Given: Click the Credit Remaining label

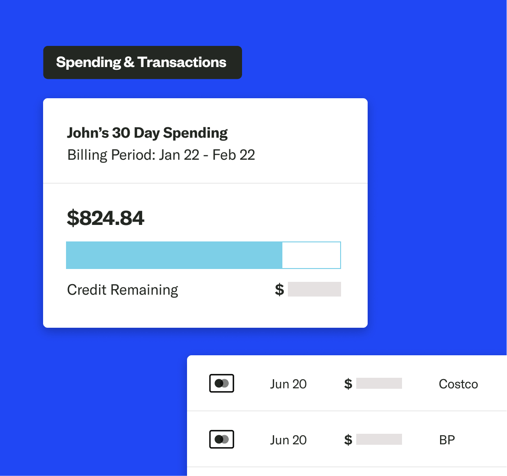Looking at the screenshot, I should 122,290.
